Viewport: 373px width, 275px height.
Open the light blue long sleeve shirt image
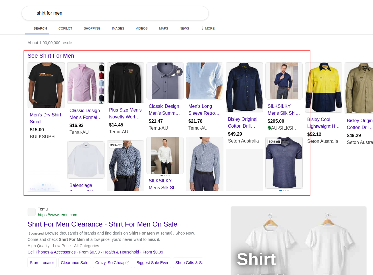tap(205, 81)
